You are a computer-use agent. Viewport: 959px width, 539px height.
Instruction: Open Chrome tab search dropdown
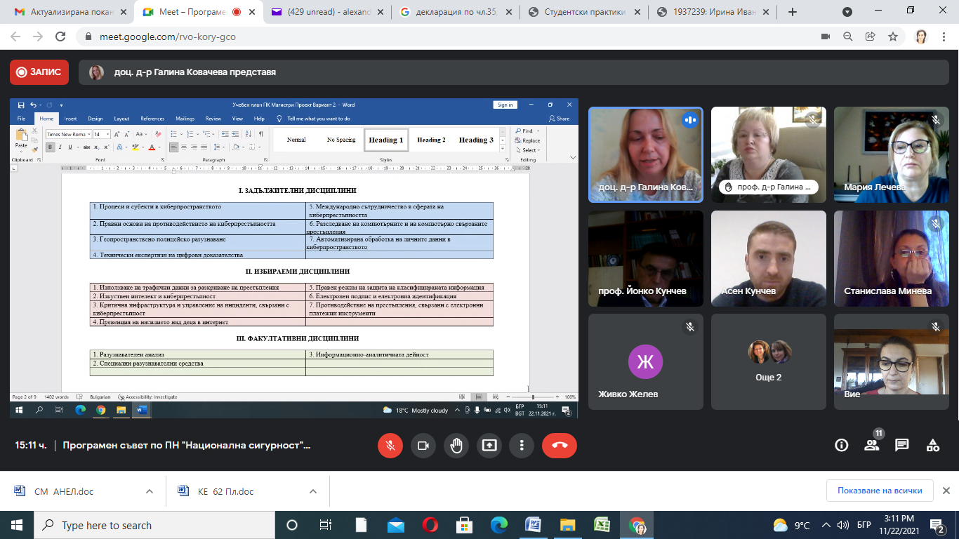tap(847, 12)
